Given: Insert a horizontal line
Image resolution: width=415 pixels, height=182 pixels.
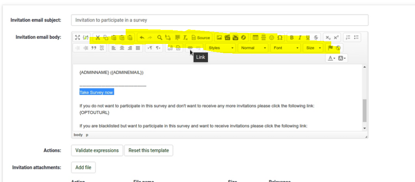Looking at the screenshot, I should coord(263,37).
